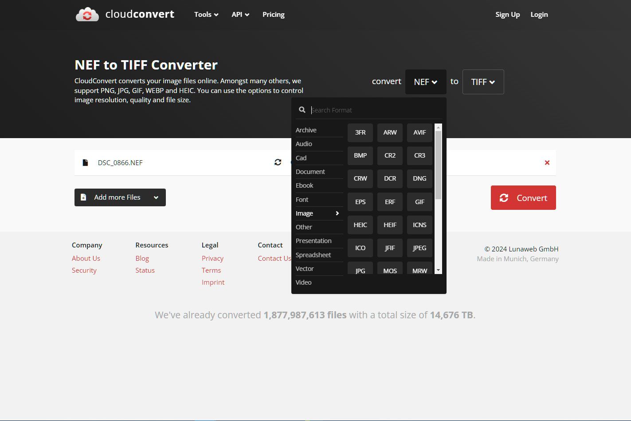This screenshot has height=421, width=631.
Task: Select the Image category
Action: click(319, 213)
